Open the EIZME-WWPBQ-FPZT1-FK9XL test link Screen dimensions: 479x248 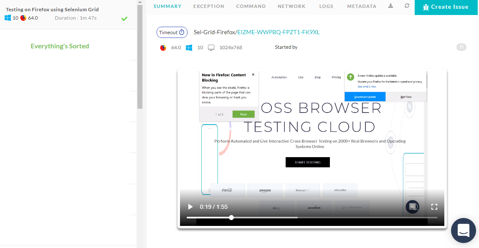[x=279, y=33]
